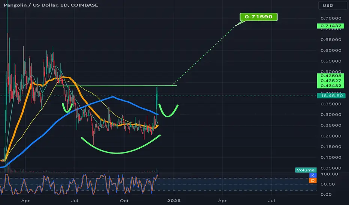Select the stochastic D line label

pos(313,181)
